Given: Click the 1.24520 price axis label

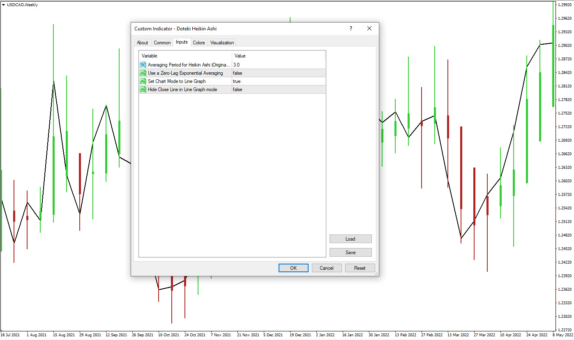Looking at the screenshot, I should click(565, 249).
